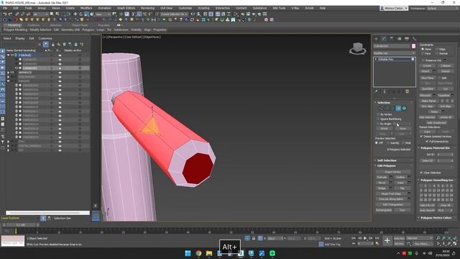Click the Bevel button

coord(382,183)
